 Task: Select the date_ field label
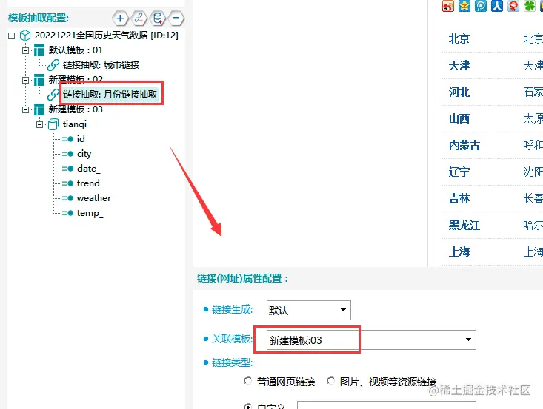(x=89, y=169)
